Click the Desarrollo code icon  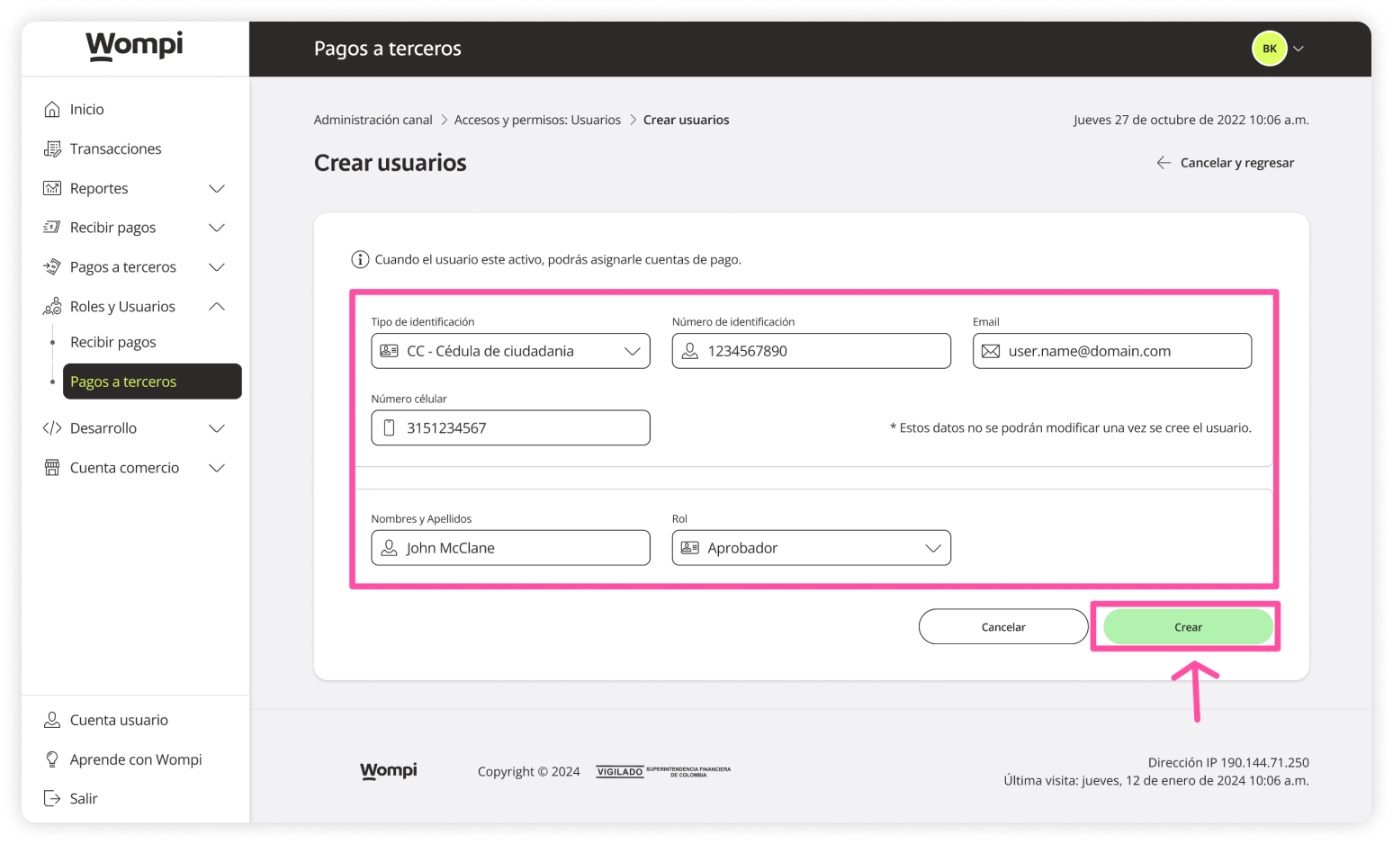coord(53,427)
